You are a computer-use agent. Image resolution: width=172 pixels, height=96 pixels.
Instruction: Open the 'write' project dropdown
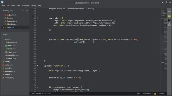[5, 34]
